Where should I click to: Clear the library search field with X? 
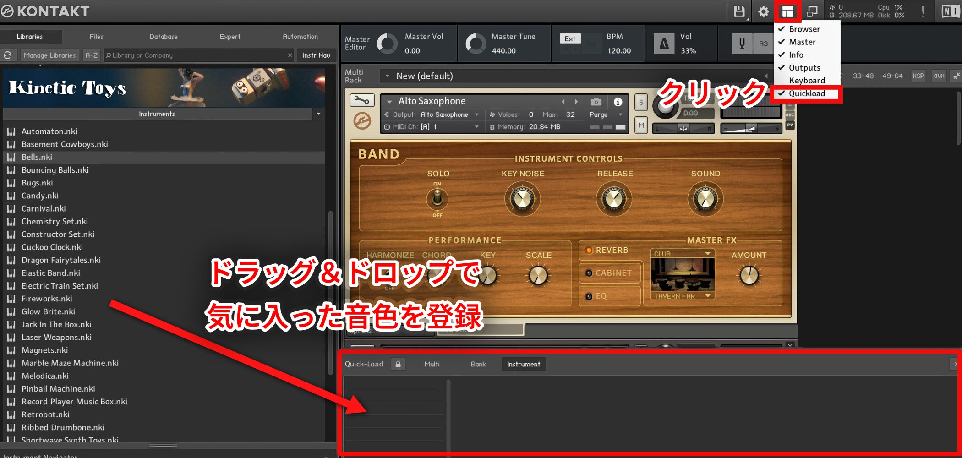(x=290, y=55)
